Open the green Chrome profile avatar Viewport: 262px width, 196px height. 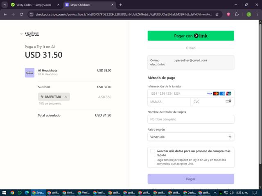point(248,15)
